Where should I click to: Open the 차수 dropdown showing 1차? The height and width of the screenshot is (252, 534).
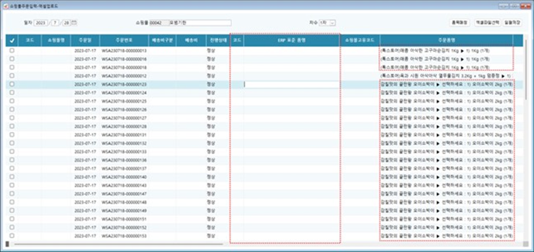coord(327,23)
